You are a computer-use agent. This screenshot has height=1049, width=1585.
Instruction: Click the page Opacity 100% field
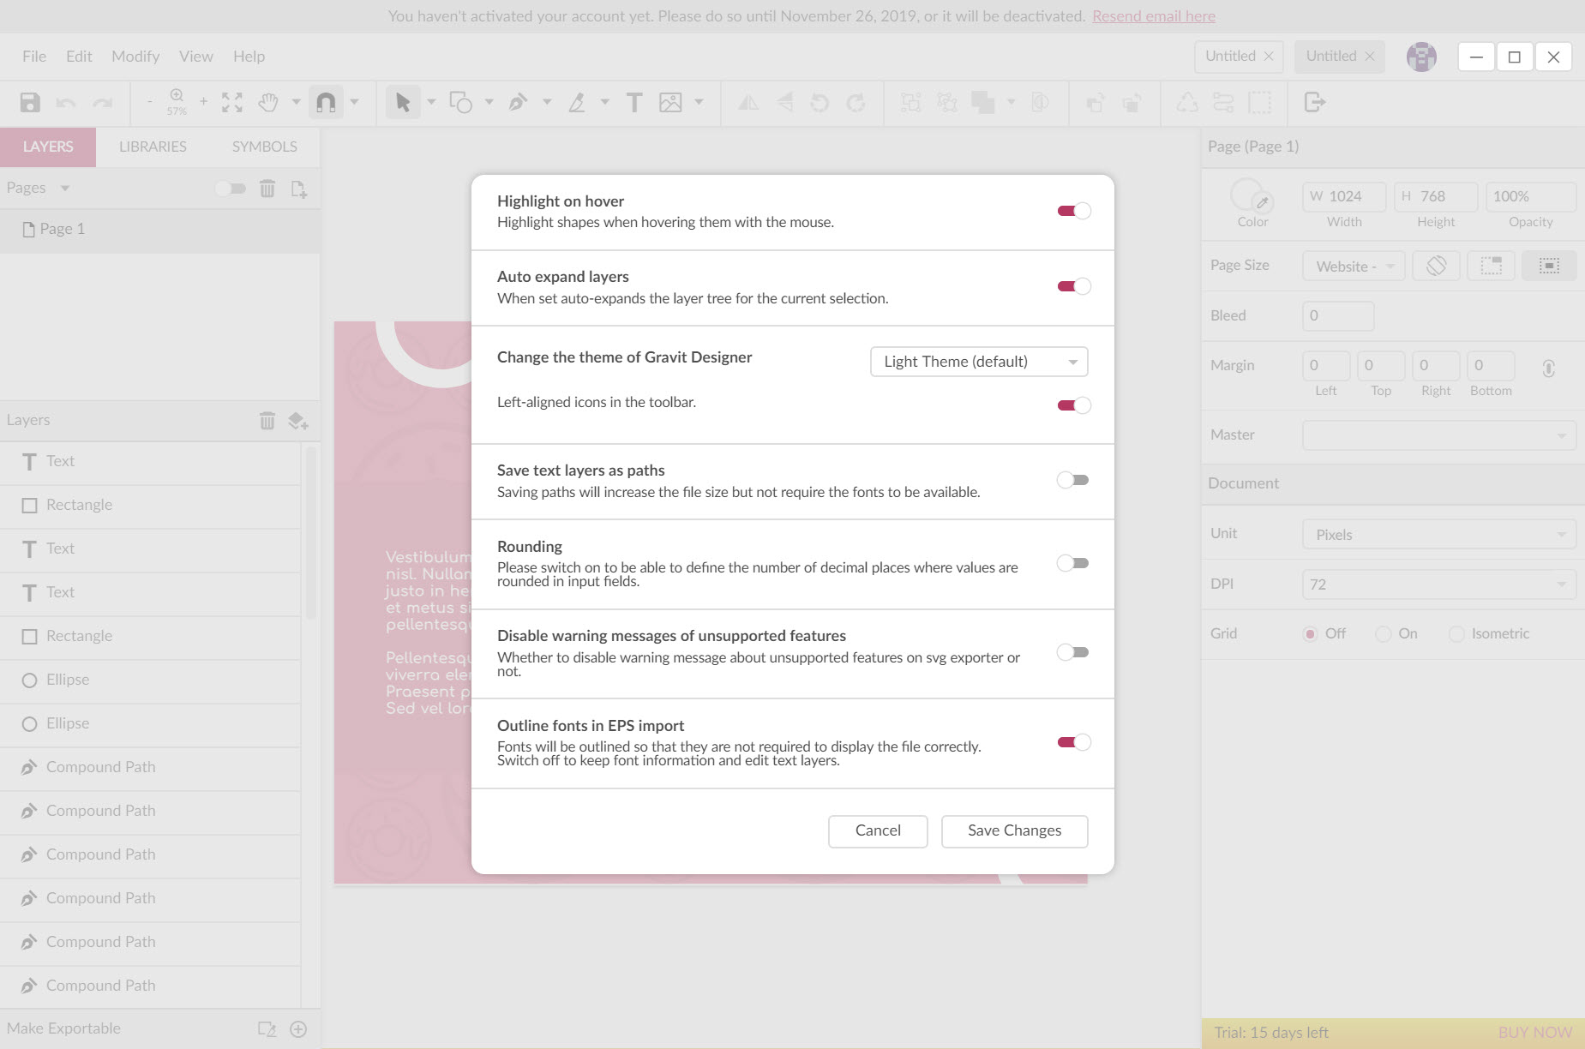click(x=1531, y=197)
